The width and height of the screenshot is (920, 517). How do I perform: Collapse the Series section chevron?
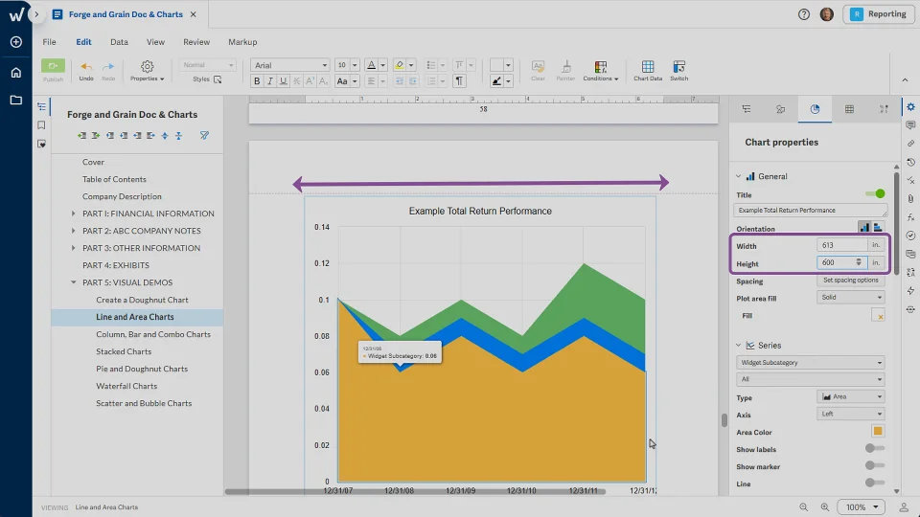739,346
